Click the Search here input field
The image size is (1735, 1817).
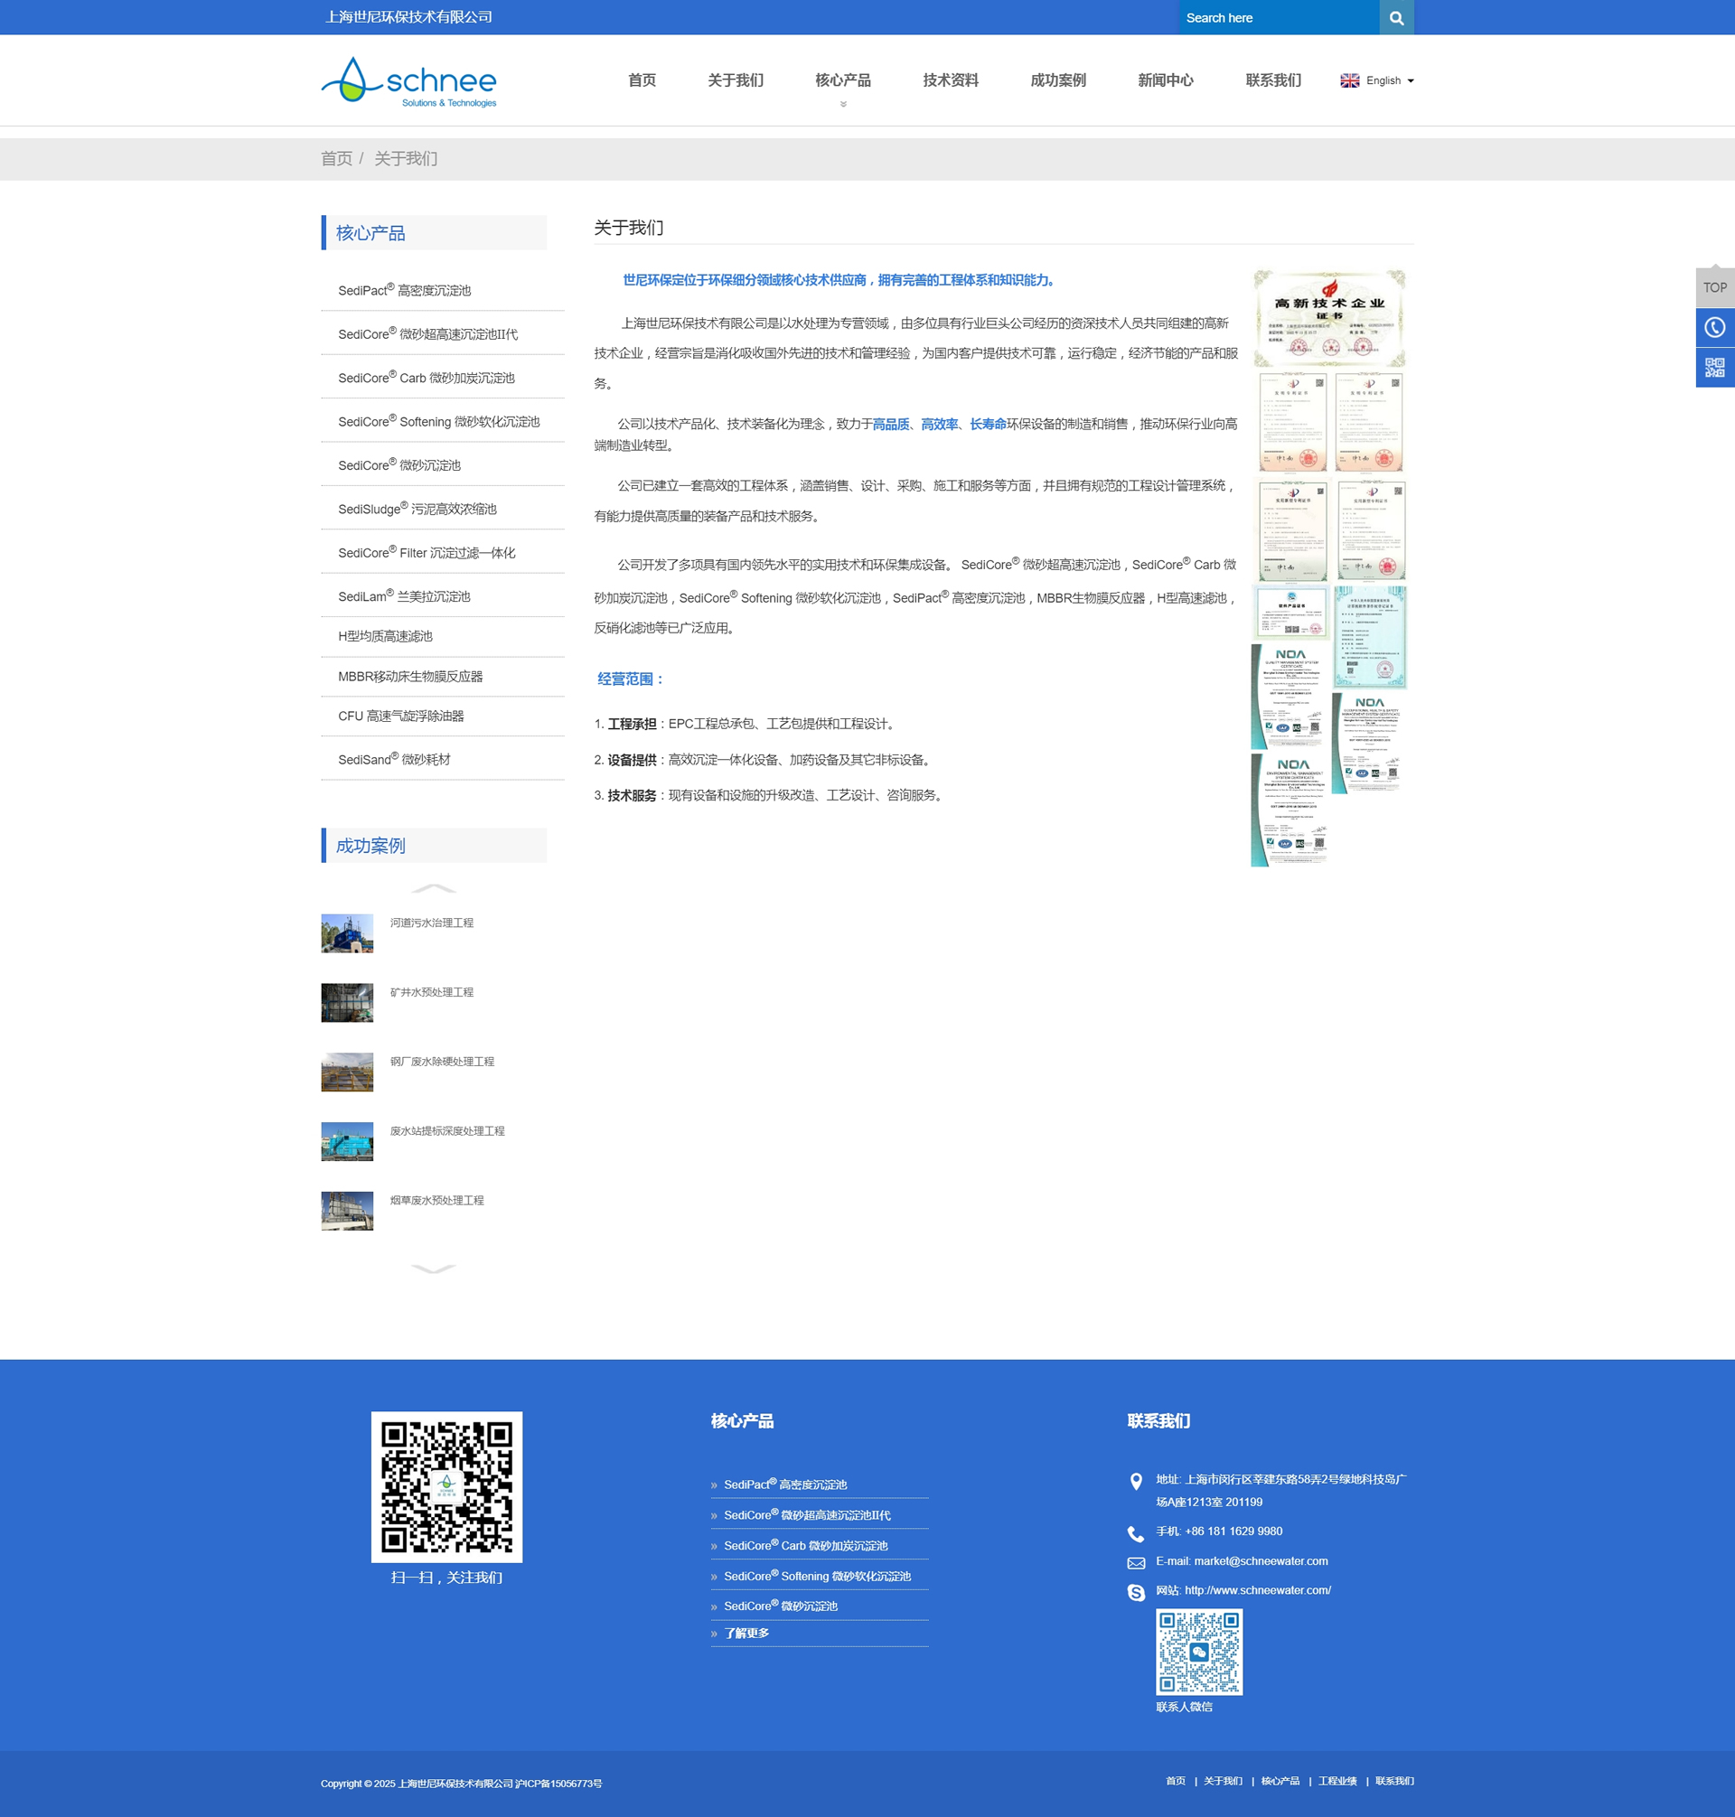point(1278,17)
